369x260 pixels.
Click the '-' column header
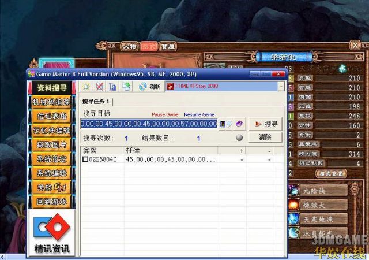(x=259, y=150)
